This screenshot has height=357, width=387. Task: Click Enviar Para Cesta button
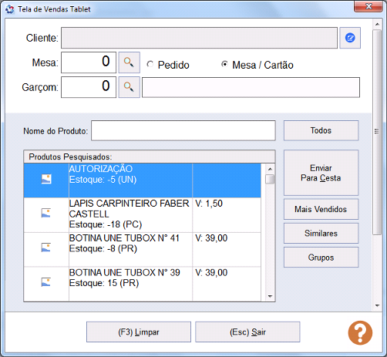coord(321,173)
